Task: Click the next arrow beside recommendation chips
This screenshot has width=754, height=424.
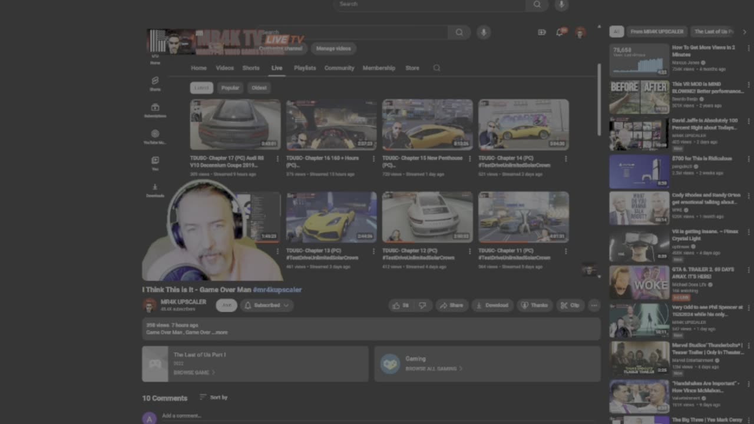Action: pos(745,32)
